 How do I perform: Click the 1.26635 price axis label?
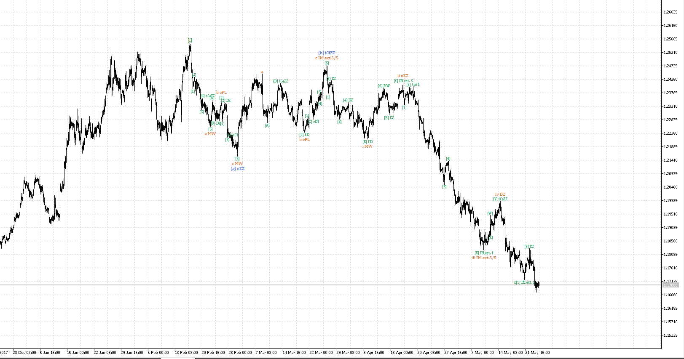pos(671,12)
